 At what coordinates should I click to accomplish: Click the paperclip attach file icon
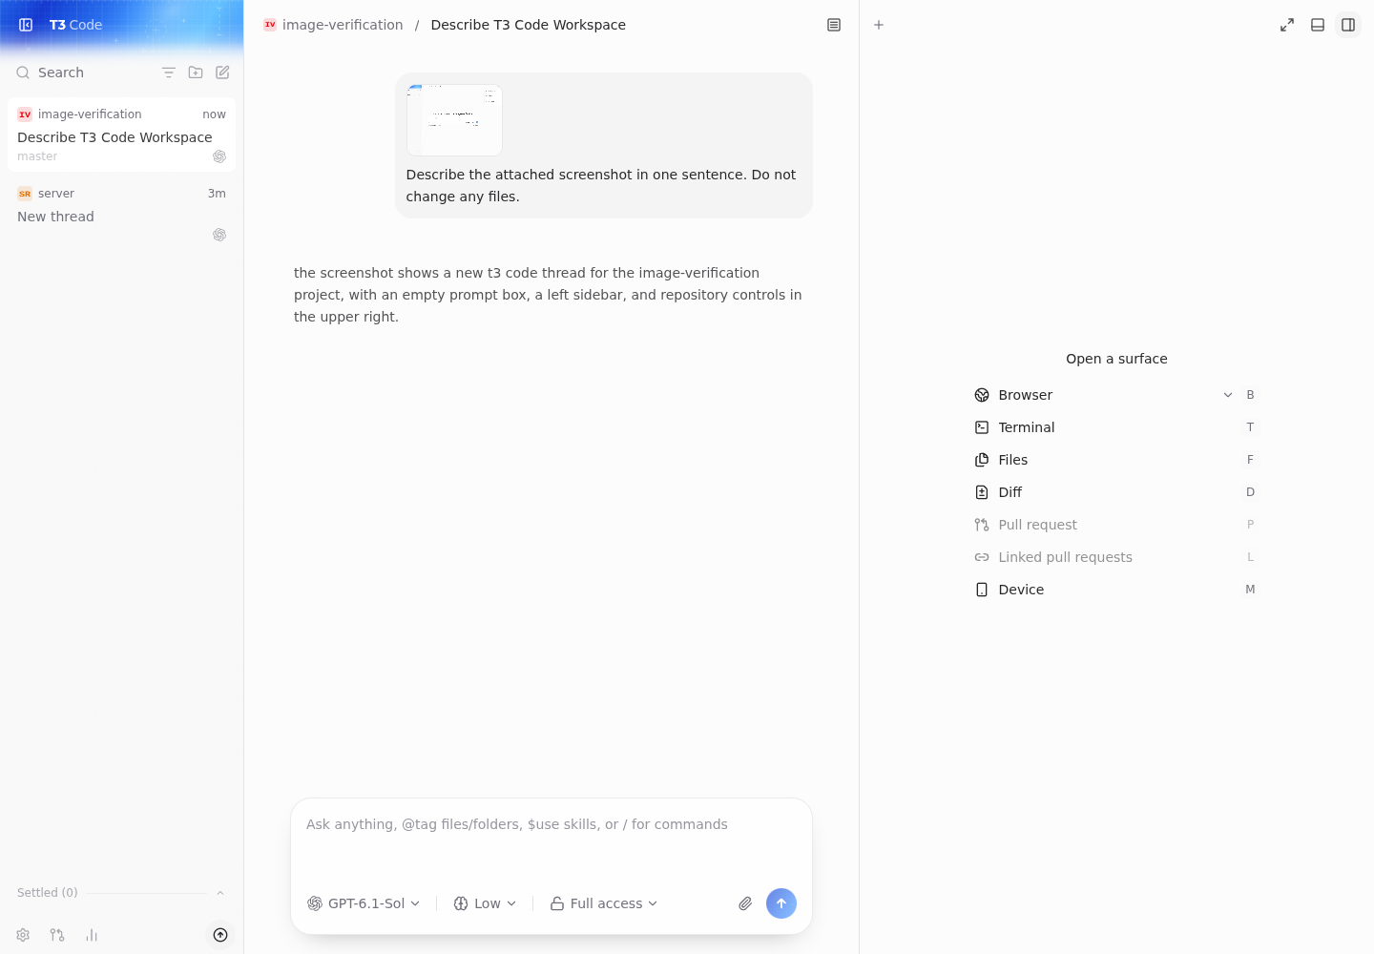pyautogui.click(x=745, y=903)
